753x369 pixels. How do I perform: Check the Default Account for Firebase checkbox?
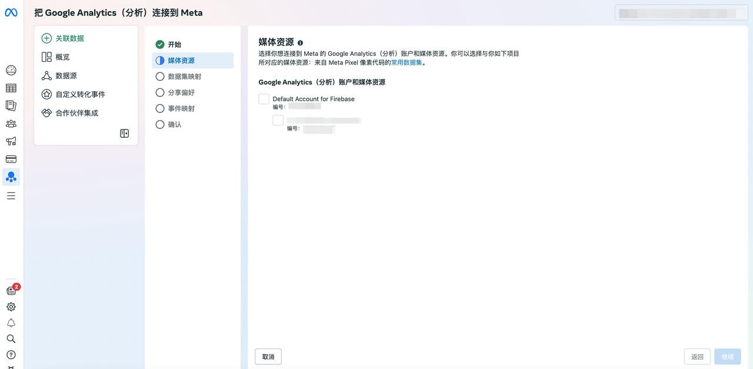point(264,99)
